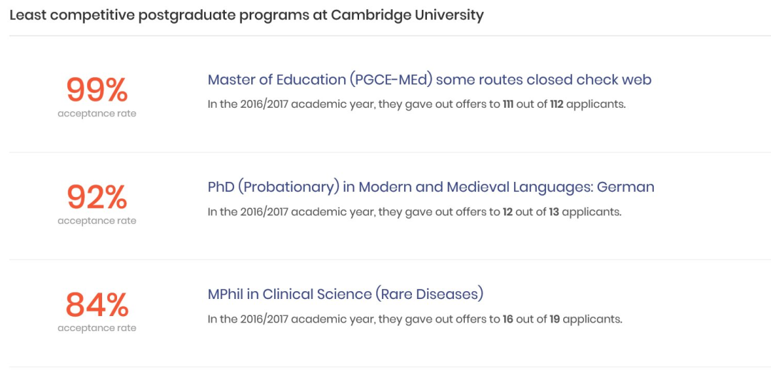Click the bold number 111 in first row
Image resolution: width=771 pixels, height=371 pixels.
point(508,105)
